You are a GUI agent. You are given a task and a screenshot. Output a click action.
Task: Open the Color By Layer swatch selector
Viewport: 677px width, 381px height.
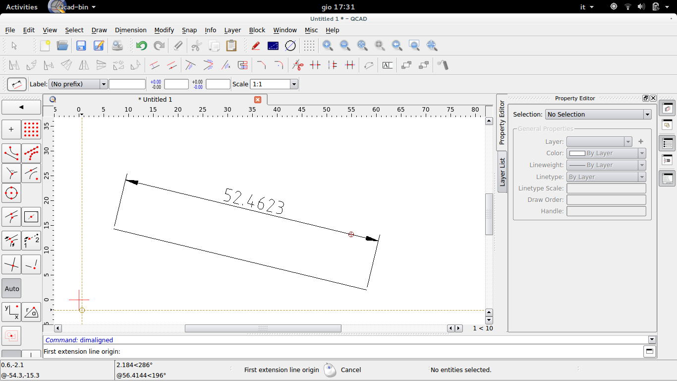(x=606, y=153)
